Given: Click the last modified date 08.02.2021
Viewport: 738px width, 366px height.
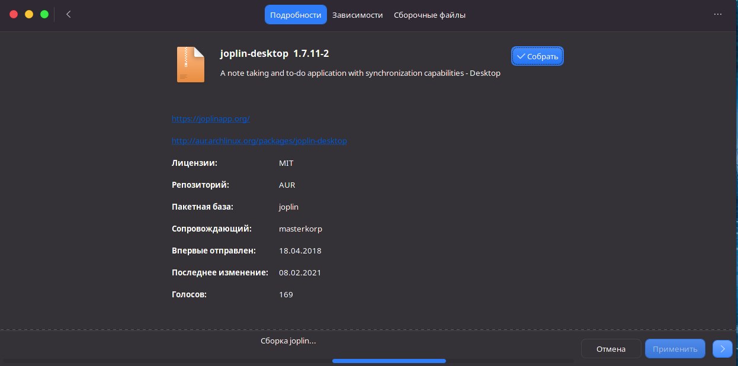Looking at the screenshot, I should pos(300,272).
